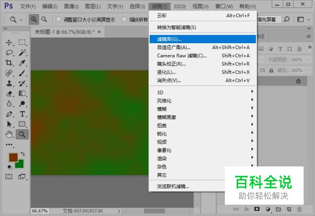Viewport: 315px width, 216px height.
Task: Click the Zoom In option button
Action: pyautogui.click(x=34, y=20)
